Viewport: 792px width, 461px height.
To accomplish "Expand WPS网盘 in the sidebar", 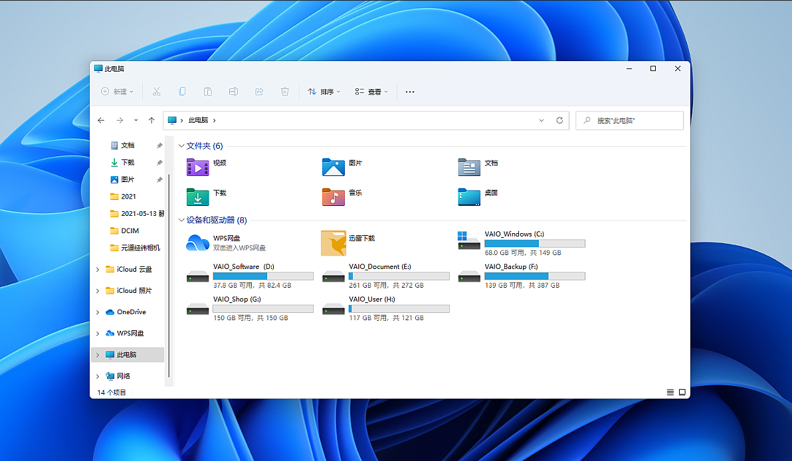I will 98,333.
